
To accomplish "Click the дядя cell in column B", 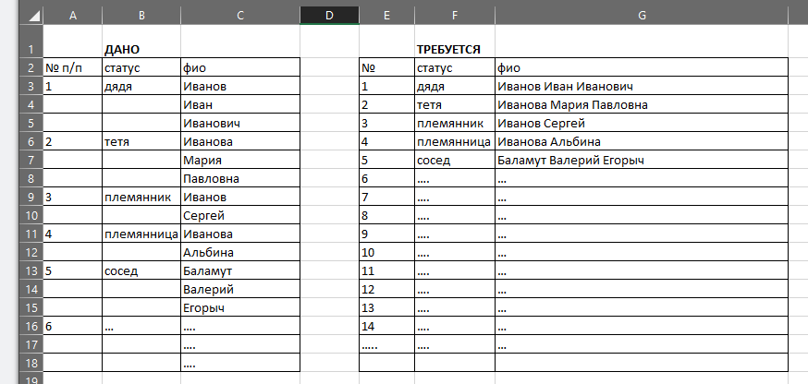I will [x=141, y=86].
